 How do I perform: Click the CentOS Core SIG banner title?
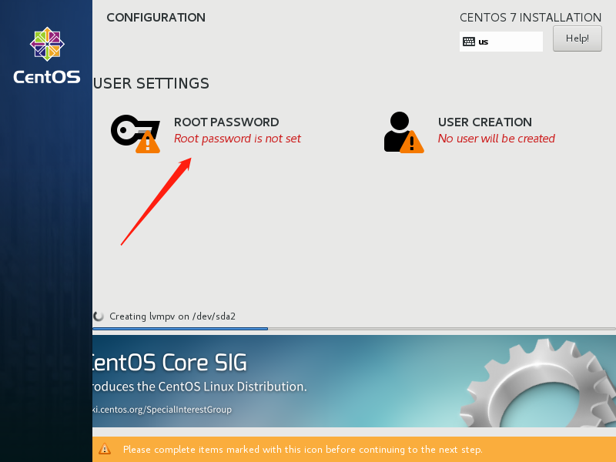click(x=169, y=362)
